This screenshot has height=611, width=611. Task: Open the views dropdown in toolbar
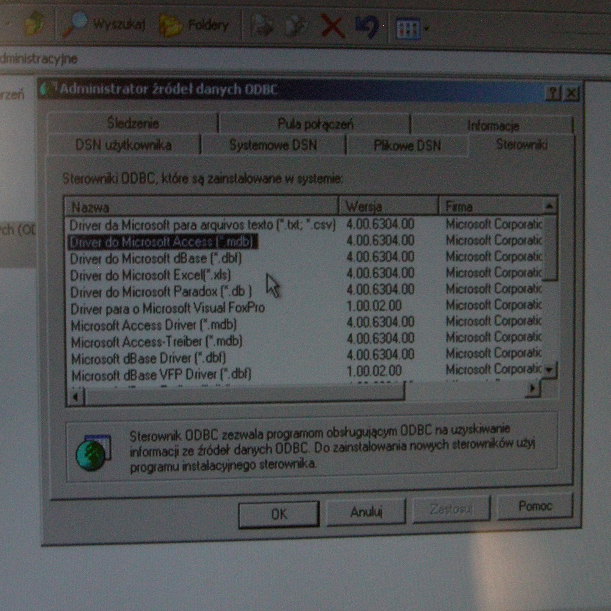click(427, 29)
